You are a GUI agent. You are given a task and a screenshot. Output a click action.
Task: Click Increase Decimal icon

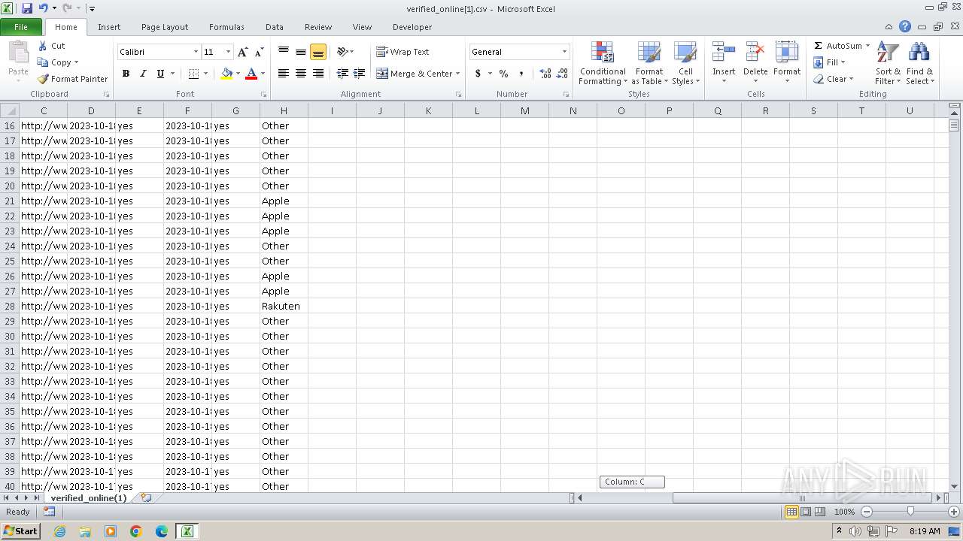click(545, 74)
